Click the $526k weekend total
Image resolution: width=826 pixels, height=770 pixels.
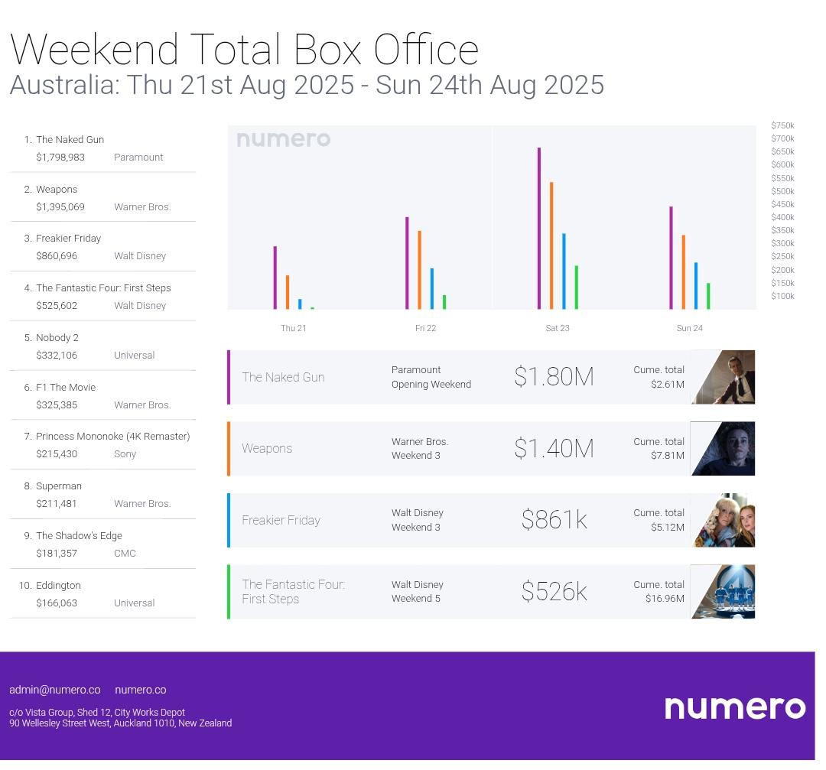pos(554,592)
